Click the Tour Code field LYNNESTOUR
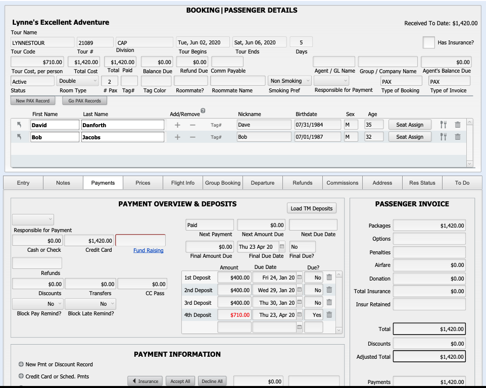 coord(42,42)
